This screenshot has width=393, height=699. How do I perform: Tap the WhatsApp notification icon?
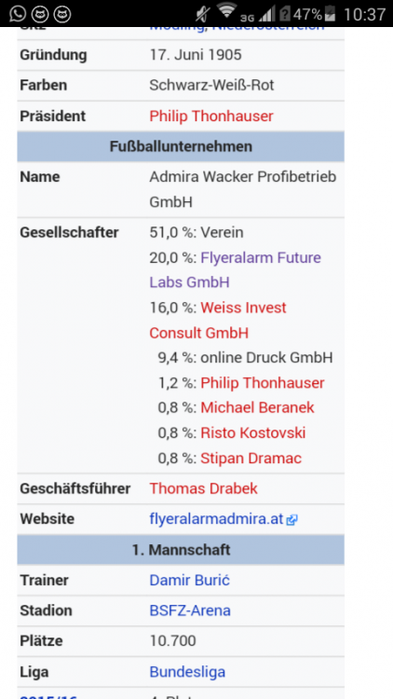click(x=18, y=14)
